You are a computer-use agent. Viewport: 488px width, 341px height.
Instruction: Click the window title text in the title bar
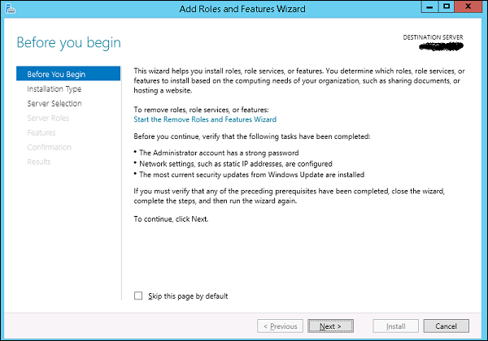click(x=243, y=9)
